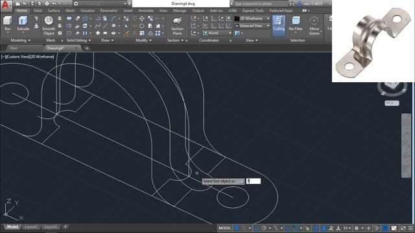
Task: Select the Move tool in Modify panel
Action: click(x=142, y=19)
